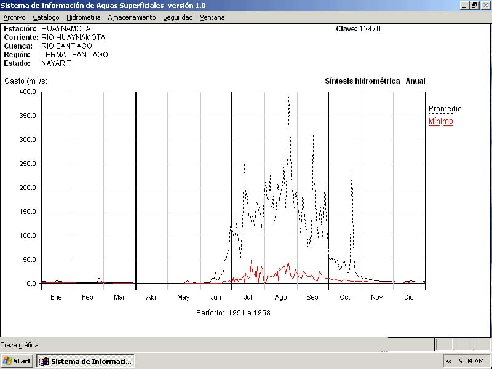Expand hidden system tray icons chevron
This screenshot has height=369, width=492.
click(450, 361)
